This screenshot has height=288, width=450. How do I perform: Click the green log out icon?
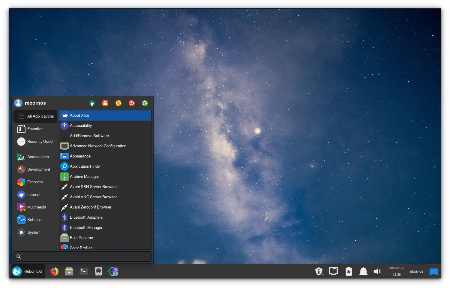pos(145,103)
